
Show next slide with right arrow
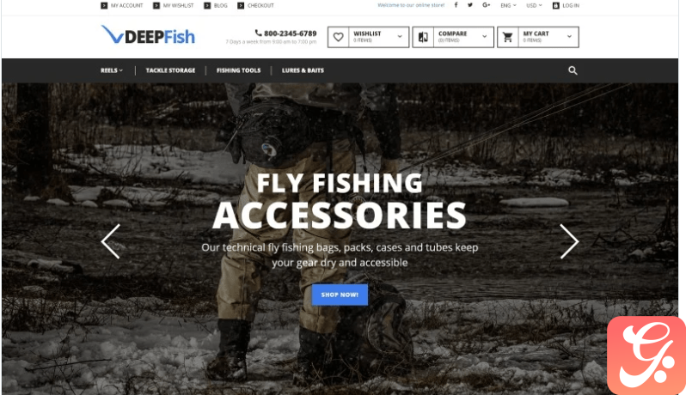(569, 241)
